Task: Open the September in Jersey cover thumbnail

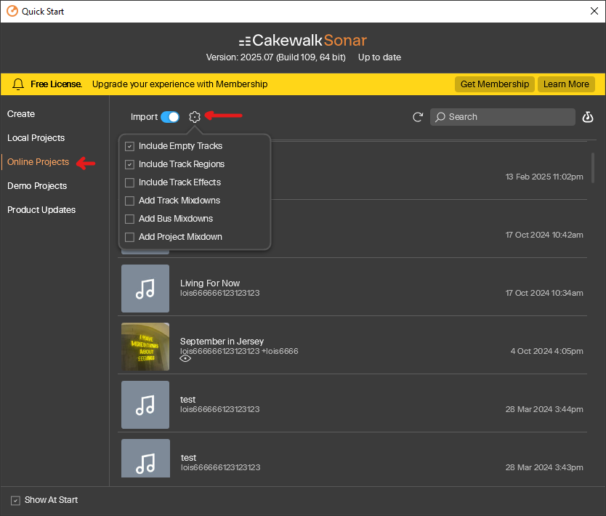Action: coord(145,347)
